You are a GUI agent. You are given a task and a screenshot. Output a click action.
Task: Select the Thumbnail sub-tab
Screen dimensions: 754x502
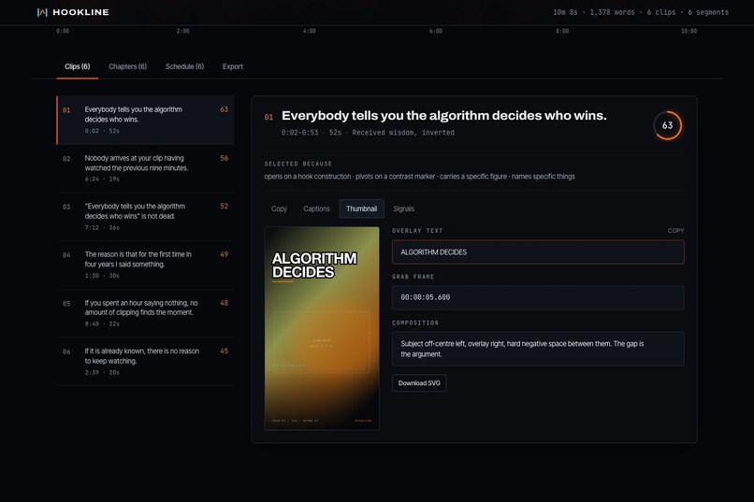362,209
